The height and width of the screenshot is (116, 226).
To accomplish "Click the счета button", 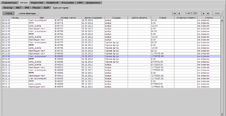I will tap(9, 13).
